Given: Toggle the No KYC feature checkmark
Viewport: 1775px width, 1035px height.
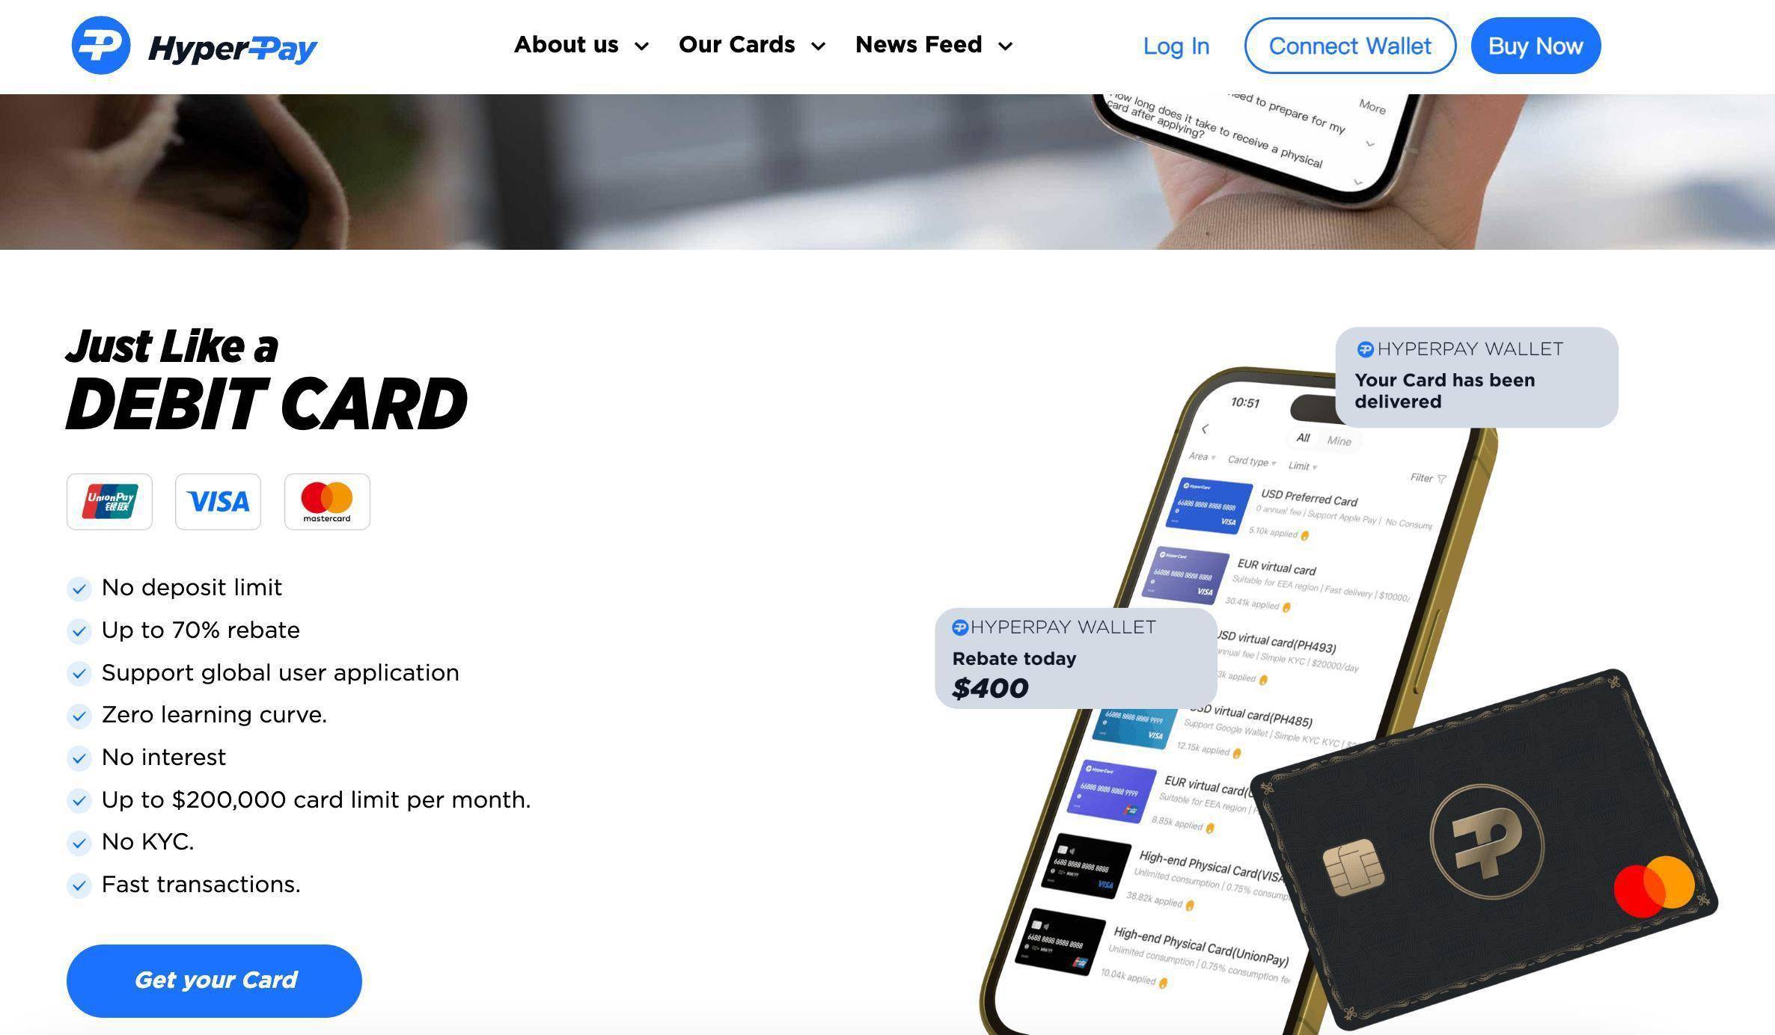Looking at the screenshot, I should [78, 843].
